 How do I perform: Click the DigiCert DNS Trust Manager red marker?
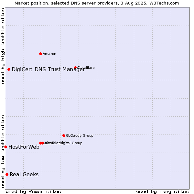(9, 69)
